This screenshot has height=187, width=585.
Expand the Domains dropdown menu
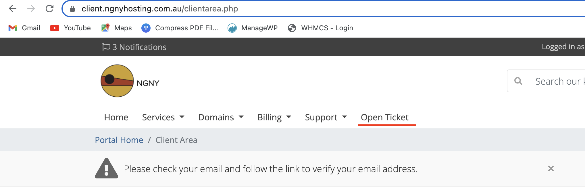click(221, 117)
